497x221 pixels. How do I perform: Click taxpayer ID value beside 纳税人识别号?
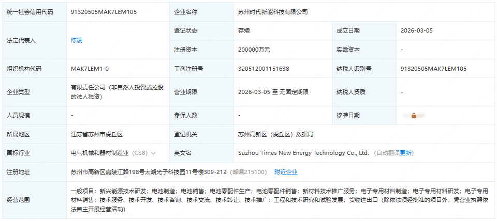(x=434, y=69)
